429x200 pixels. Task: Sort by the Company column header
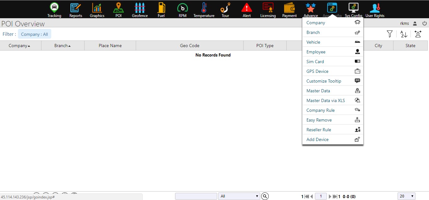point(19,46)
